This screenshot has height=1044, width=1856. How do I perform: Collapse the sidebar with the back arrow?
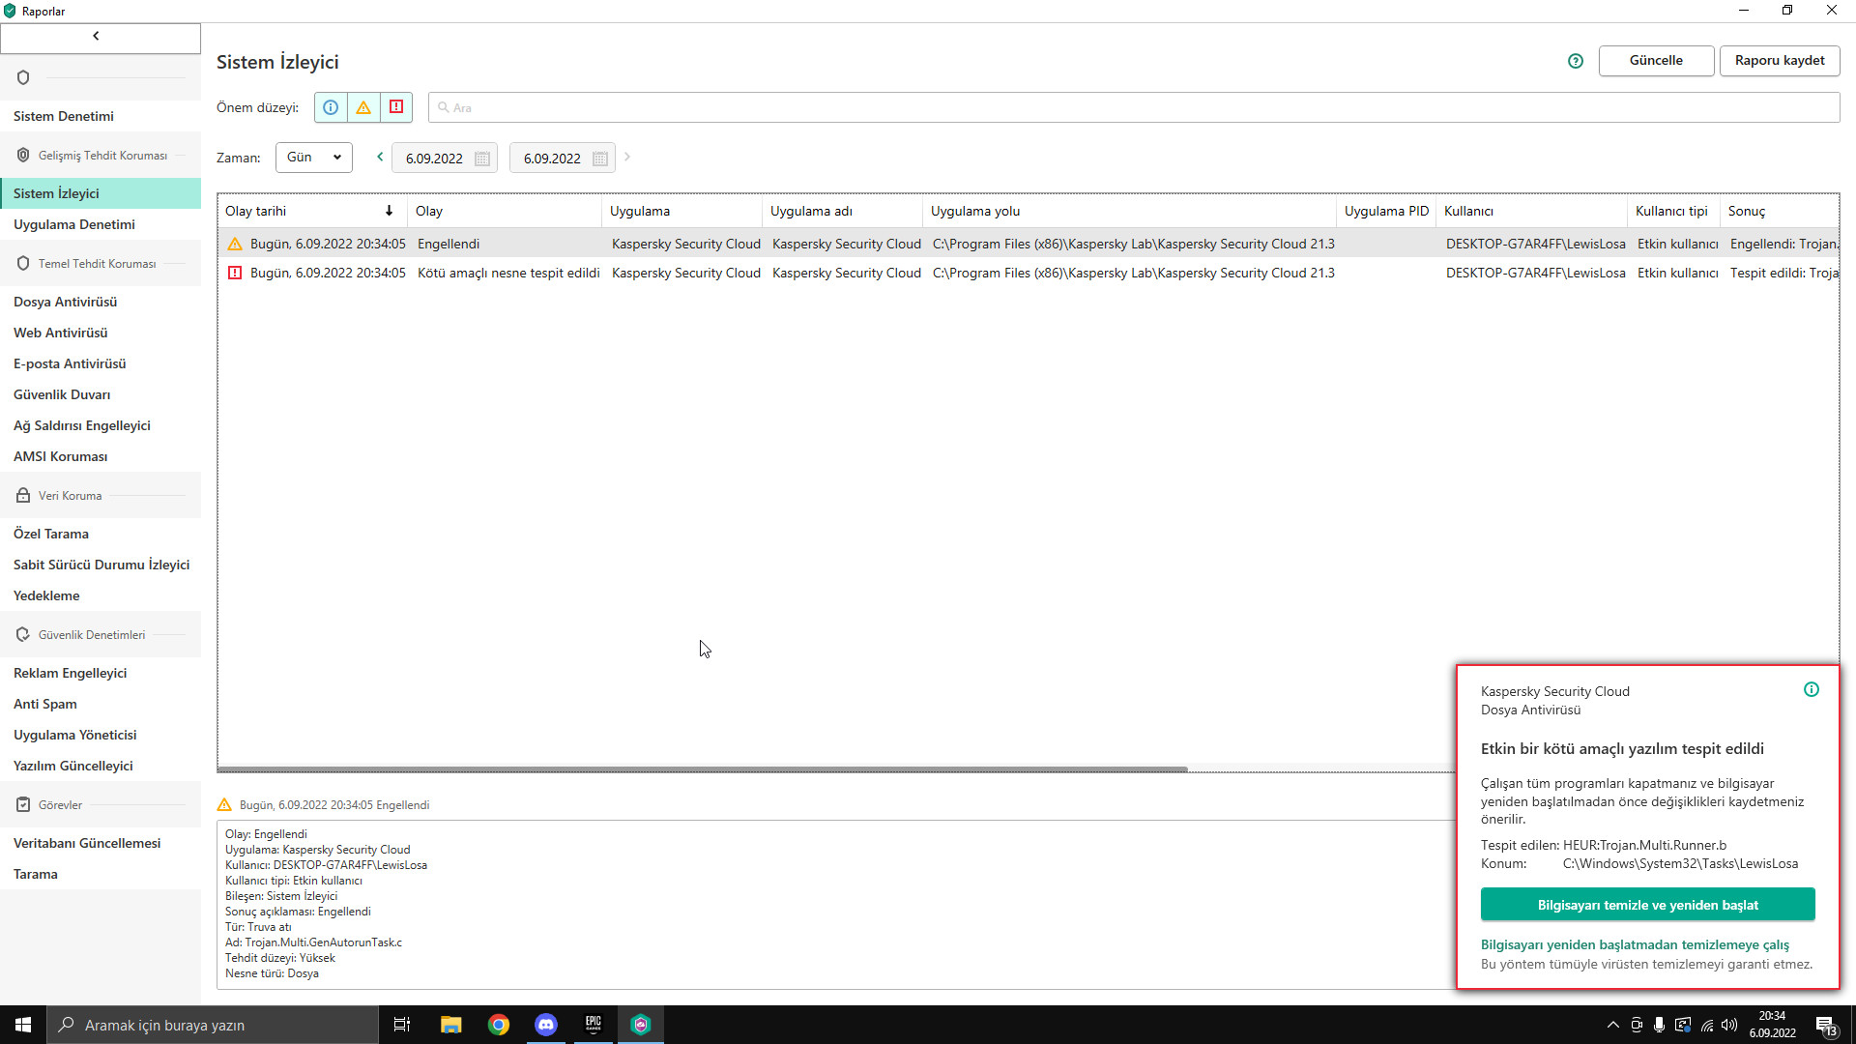pos(97,37)
